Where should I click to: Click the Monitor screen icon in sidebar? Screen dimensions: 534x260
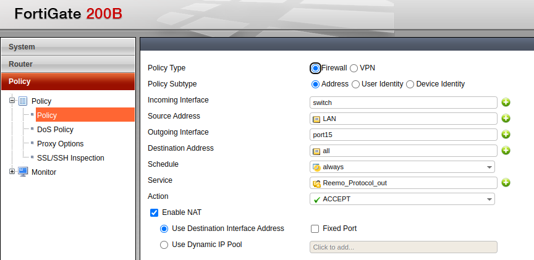[23, 172]
